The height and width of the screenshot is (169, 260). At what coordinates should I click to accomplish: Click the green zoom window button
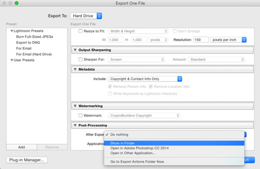(x=17, y=3)
